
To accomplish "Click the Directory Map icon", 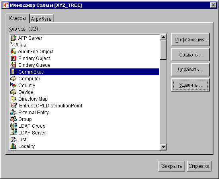I will (x=14, y=99).
